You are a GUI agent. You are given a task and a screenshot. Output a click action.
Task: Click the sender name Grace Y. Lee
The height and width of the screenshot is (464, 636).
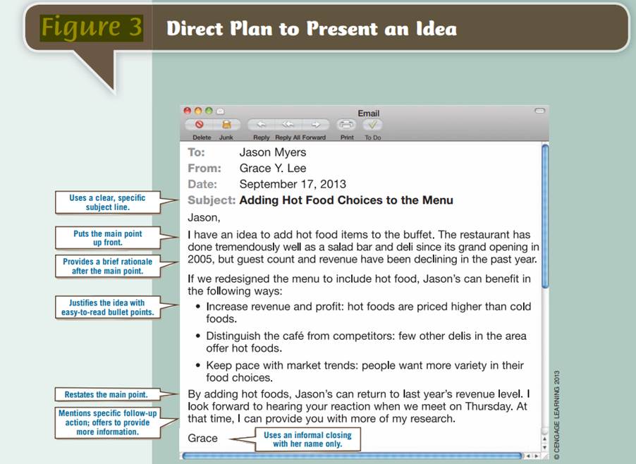point(273,168)
